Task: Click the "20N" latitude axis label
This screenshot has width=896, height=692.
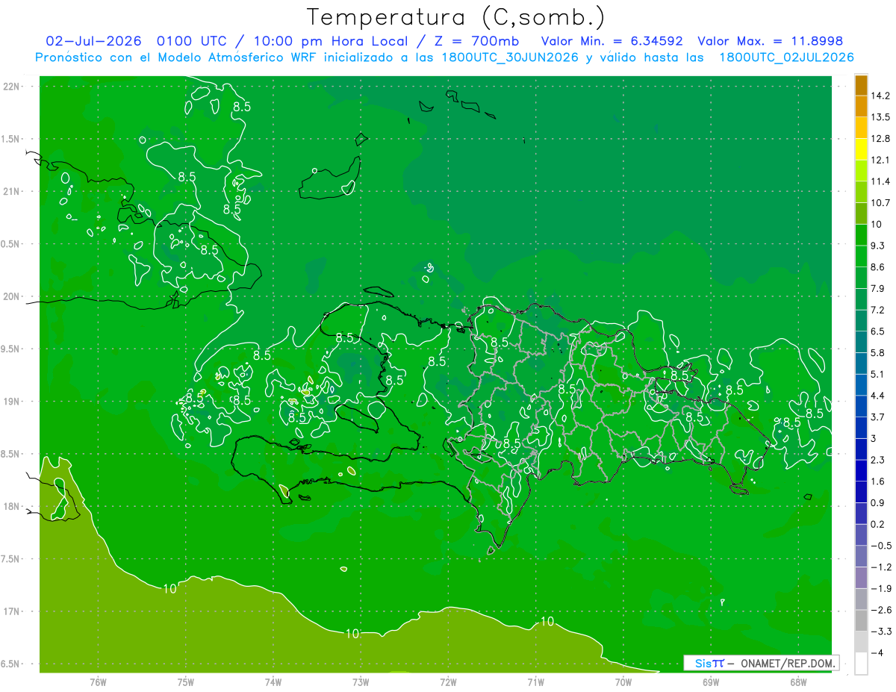Action: tap(12, 296)
